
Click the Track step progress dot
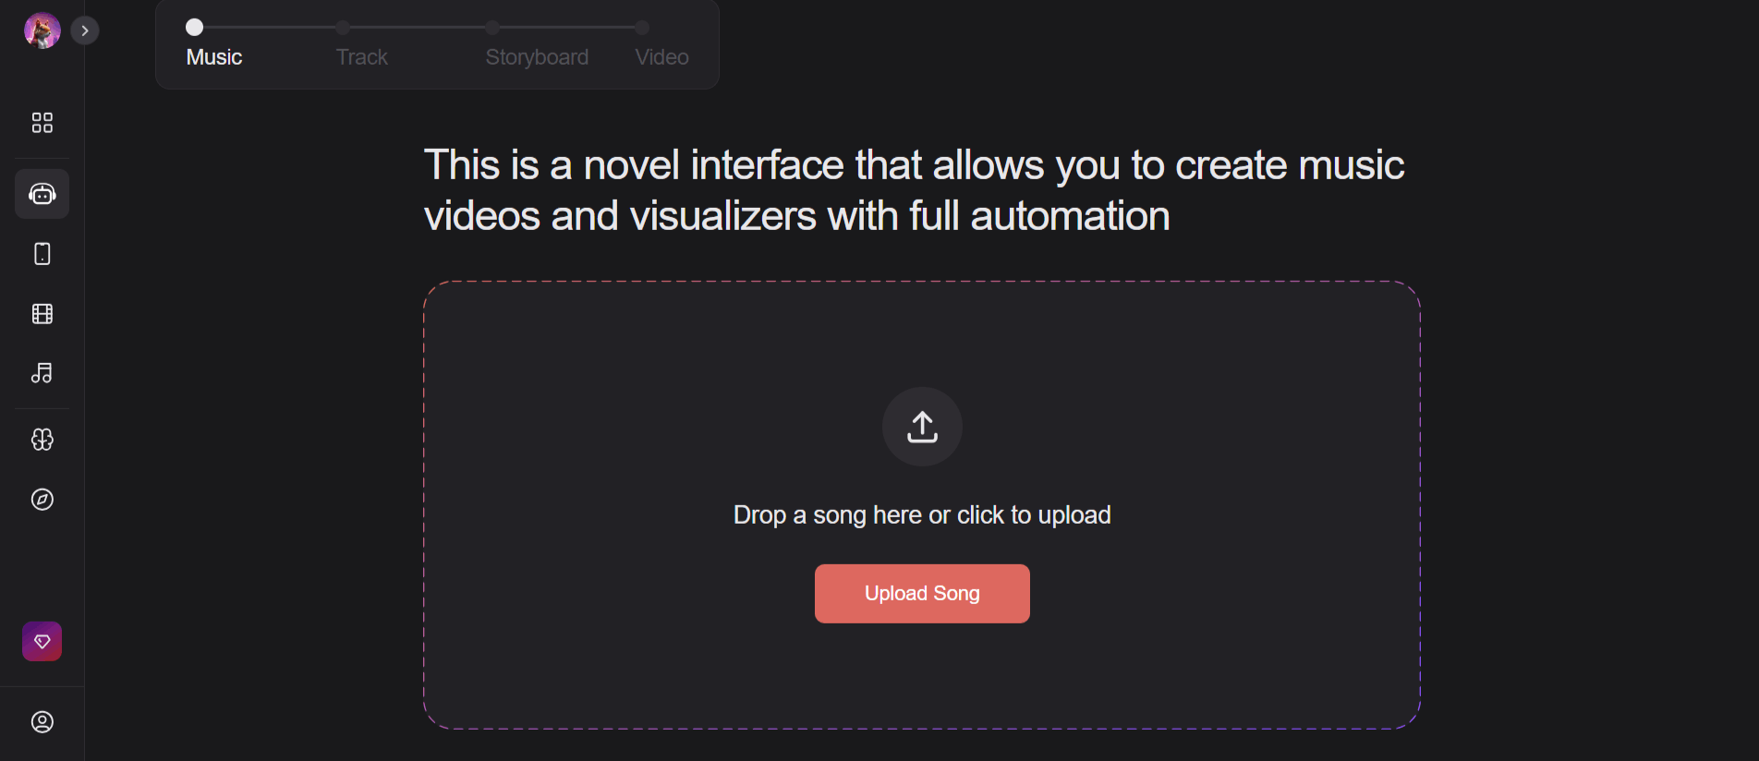point(343,28)
